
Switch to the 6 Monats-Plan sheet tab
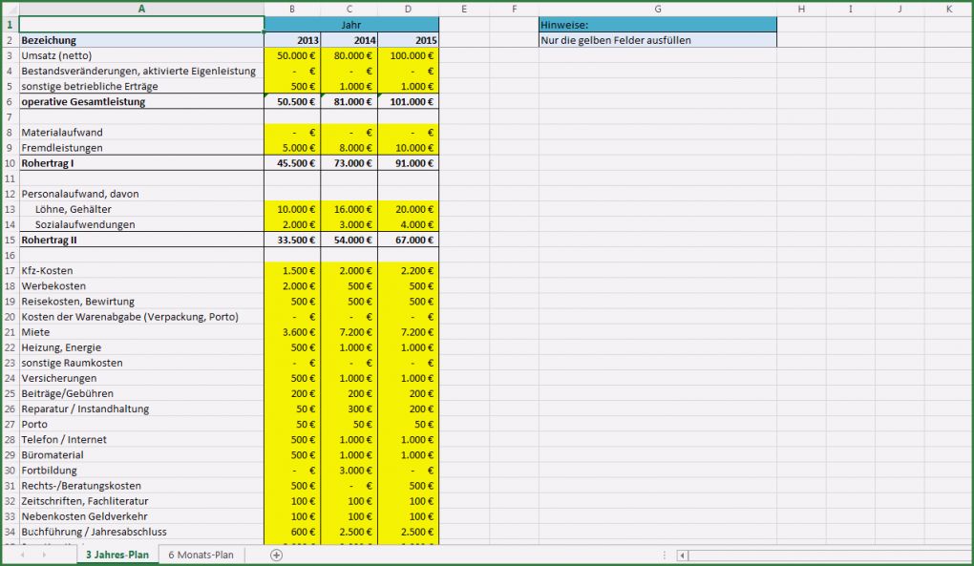pos(201,554)
